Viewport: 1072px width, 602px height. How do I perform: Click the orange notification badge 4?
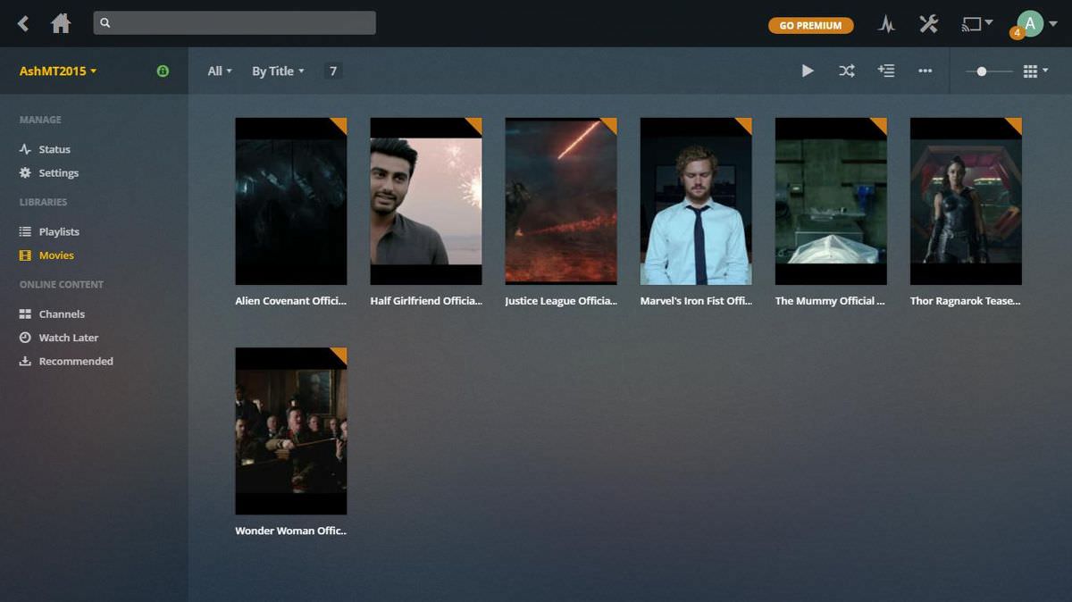[1017, 33]
